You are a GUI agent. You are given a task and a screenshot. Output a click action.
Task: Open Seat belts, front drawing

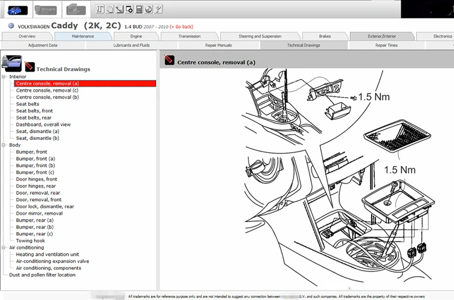[x=35, y=111]
